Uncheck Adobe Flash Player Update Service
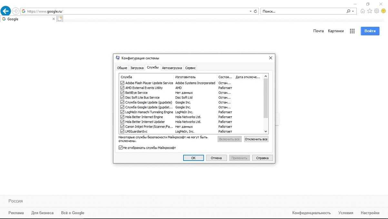Image resolution: width=388 pixels, height=219 pixels. [x=122, y=83]
